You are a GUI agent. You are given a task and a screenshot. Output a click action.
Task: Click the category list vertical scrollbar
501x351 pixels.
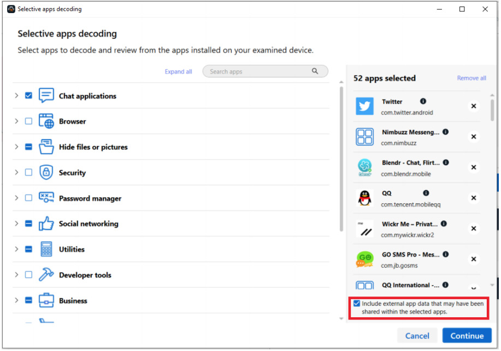point(341,158)
